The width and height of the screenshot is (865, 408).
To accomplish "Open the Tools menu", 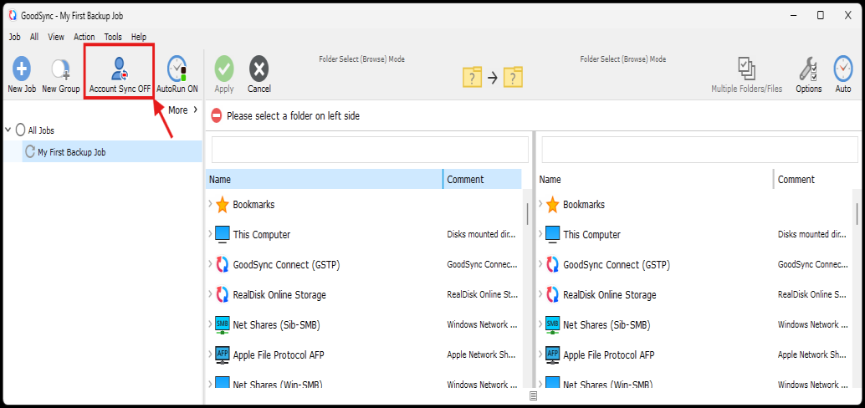I will [x=113, y=37].
